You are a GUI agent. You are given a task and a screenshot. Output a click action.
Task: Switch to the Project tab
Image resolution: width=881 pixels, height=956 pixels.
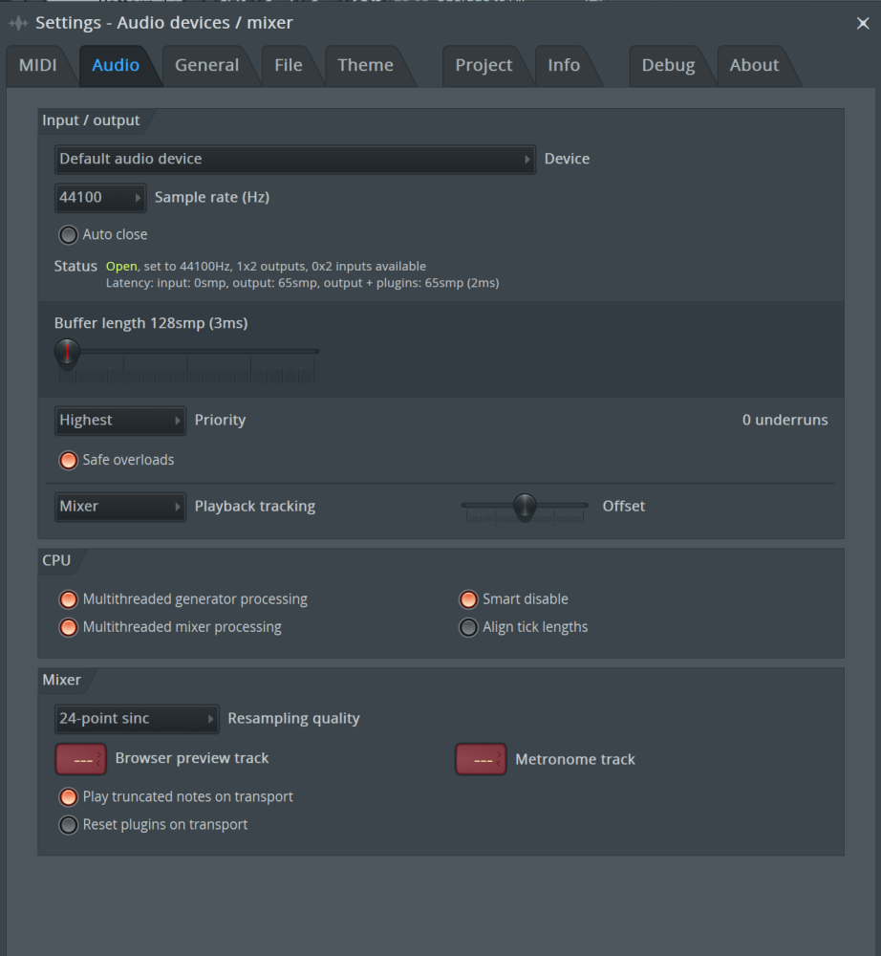click(483, 65)
